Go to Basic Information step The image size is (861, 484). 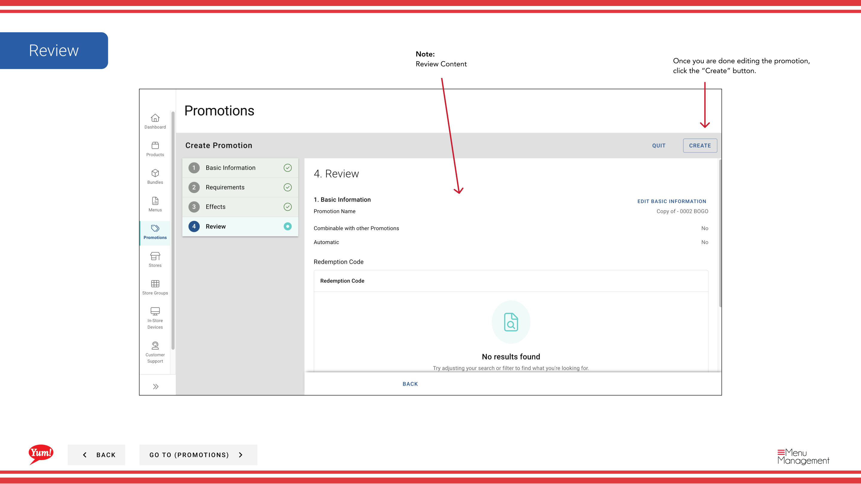240,168
